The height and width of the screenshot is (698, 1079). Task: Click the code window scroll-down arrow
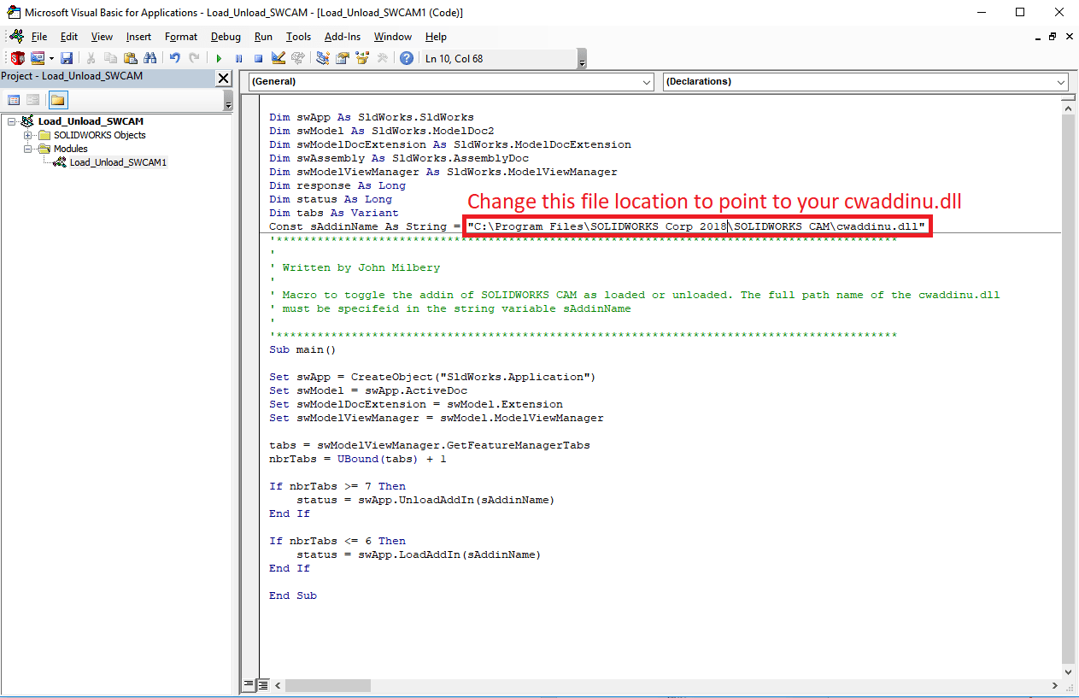[x=1068, y=672]
